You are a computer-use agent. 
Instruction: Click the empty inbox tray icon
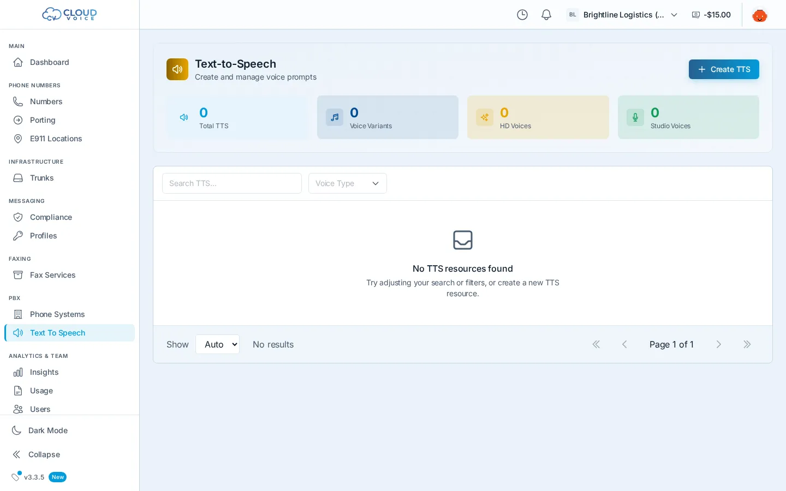(463, 240)
